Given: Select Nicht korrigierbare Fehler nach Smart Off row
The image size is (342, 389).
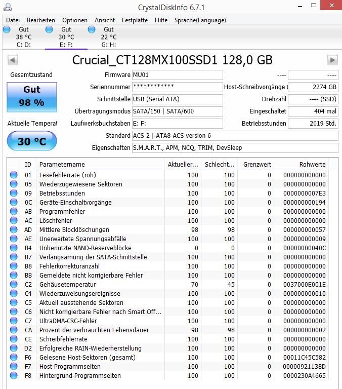Looking at the screenshot, I should [x=168, y=312].
